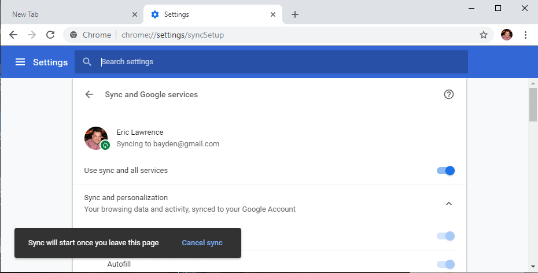Toggle the switch above Autofill
Screen dimensions: 538x273
point(445,236)
